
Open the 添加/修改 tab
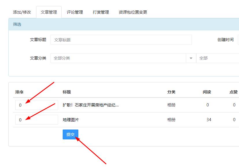(x=22, y=12)
